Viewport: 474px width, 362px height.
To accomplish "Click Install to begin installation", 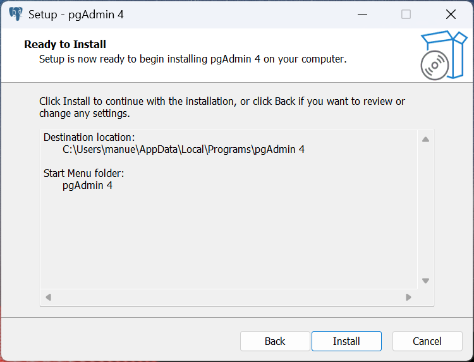I will 346,341.
